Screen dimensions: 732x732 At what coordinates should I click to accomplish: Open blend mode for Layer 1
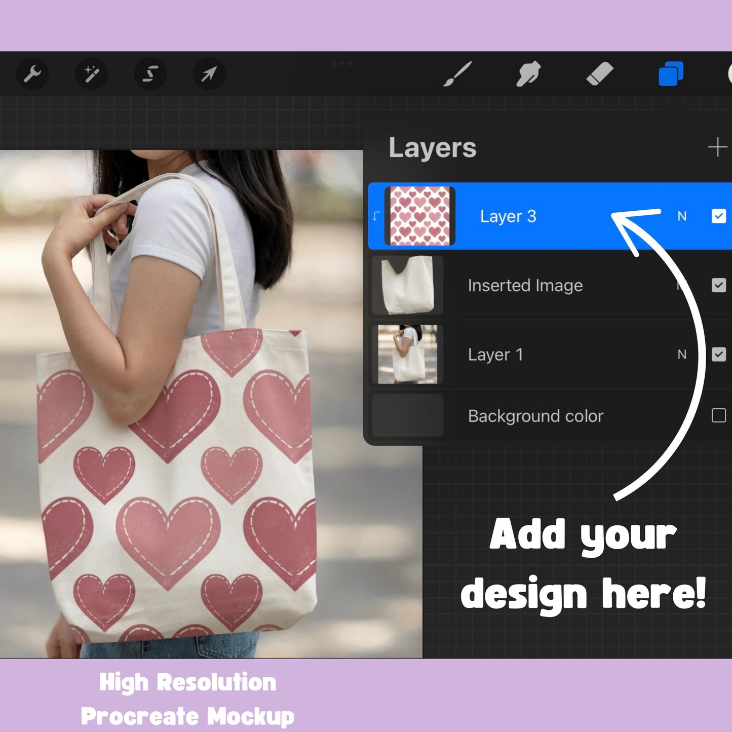click(681, 355)
